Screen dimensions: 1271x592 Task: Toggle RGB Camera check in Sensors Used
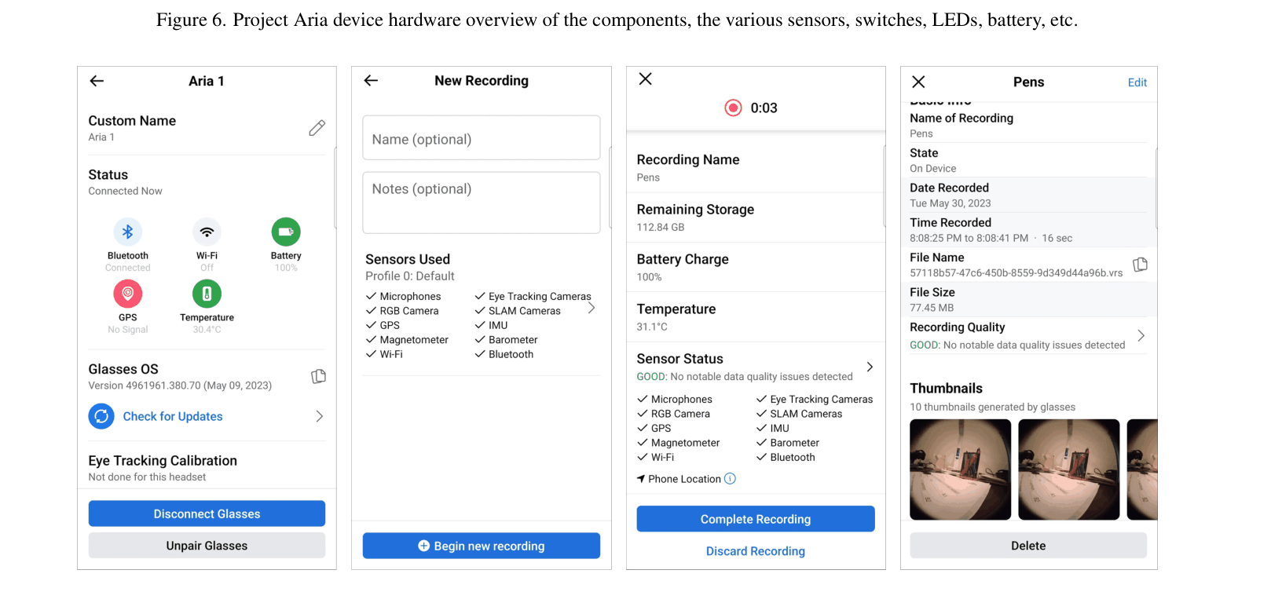[x=371, y=311]
